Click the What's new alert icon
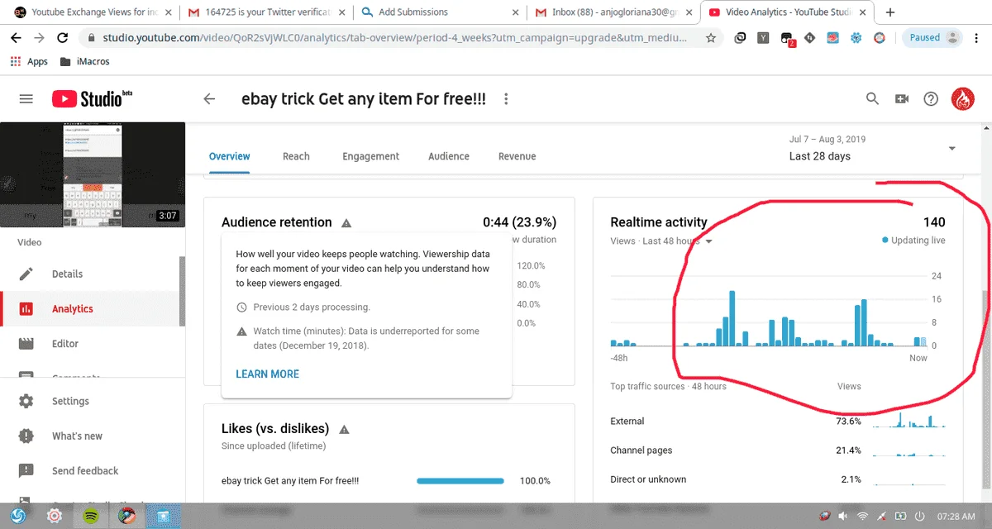Image resolution: width=992 pixels, height=529 pixels. click(26, 436)
